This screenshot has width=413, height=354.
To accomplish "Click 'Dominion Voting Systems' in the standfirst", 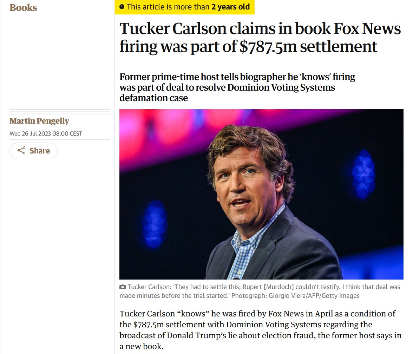I will coord(281,87).
